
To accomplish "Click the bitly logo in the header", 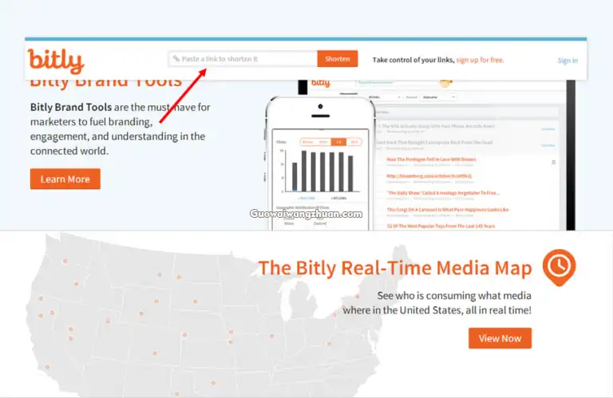I will [56, 61].
